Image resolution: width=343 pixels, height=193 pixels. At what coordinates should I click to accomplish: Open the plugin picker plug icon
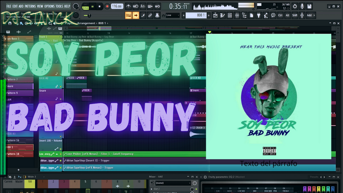pyautogui.click(x=259, y=15)
